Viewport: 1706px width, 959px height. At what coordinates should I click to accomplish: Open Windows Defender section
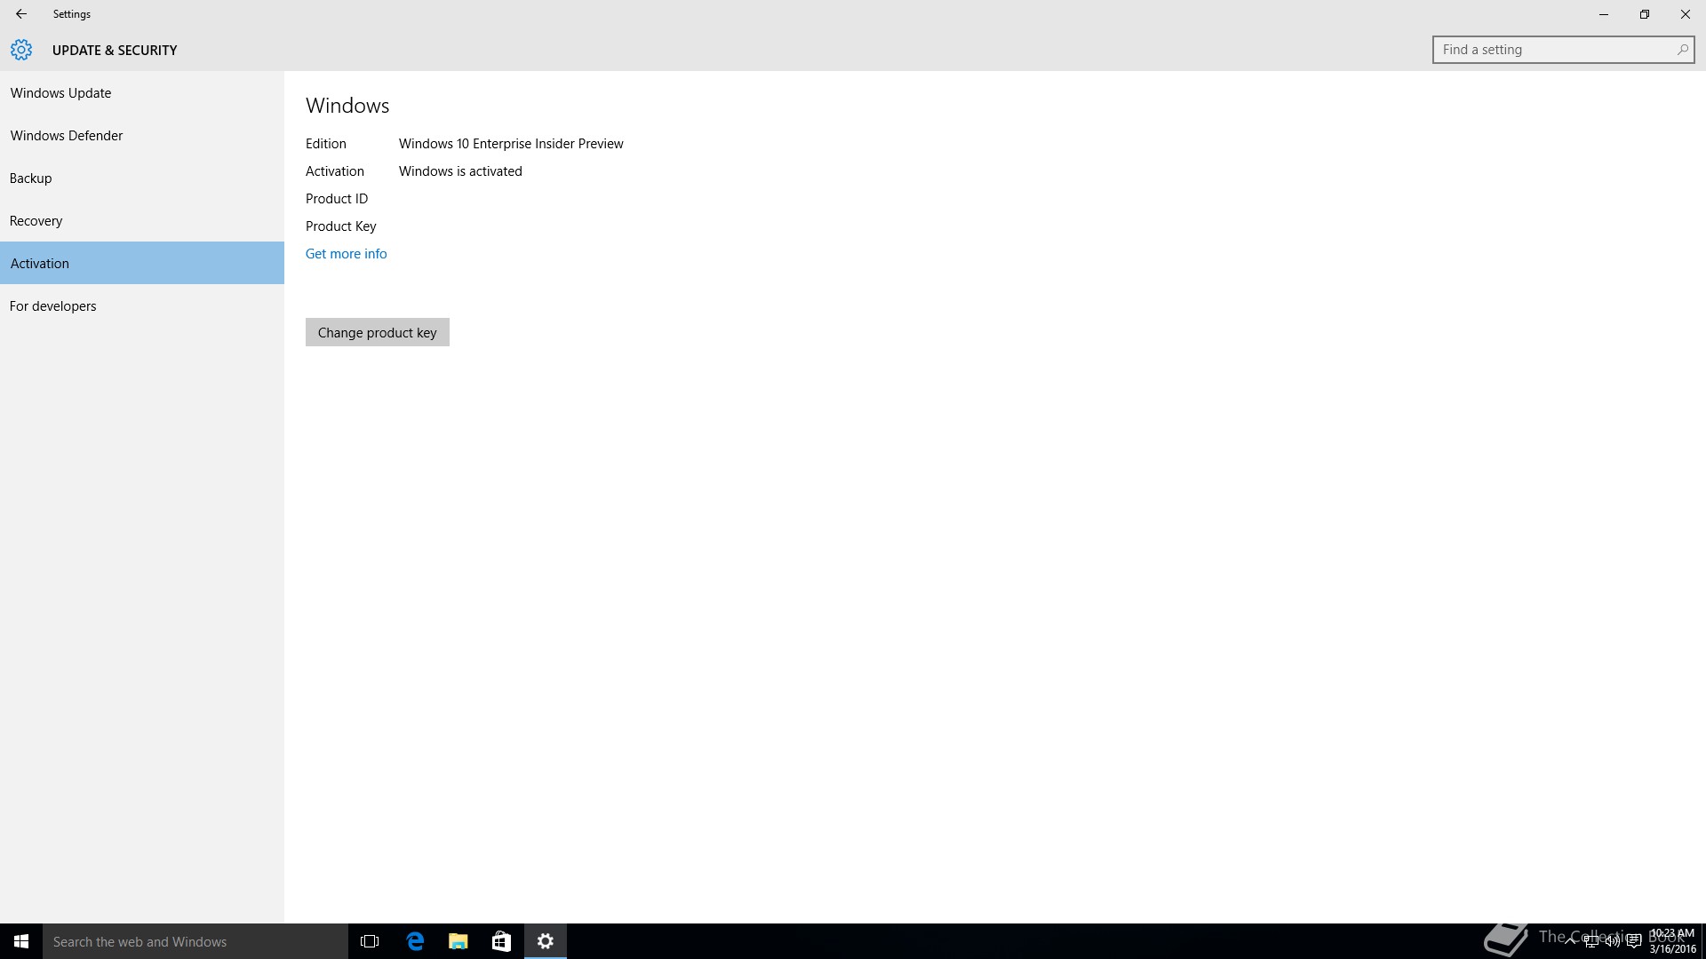tap(142, 135)
